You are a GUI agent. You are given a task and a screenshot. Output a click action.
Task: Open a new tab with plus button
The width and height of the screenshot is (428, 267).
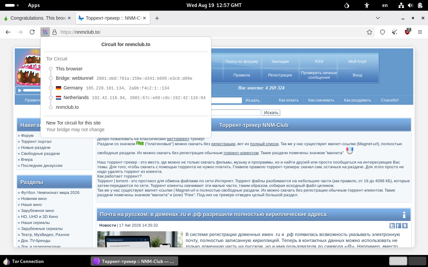(x=157, y=18)
